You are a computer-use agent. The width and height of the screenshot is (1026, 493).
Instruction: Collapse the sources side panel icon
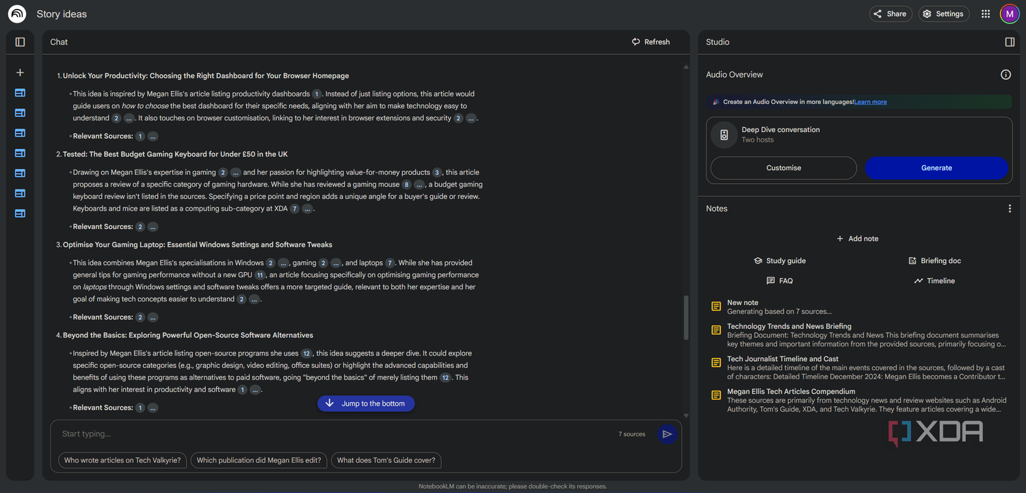(20, 42)
